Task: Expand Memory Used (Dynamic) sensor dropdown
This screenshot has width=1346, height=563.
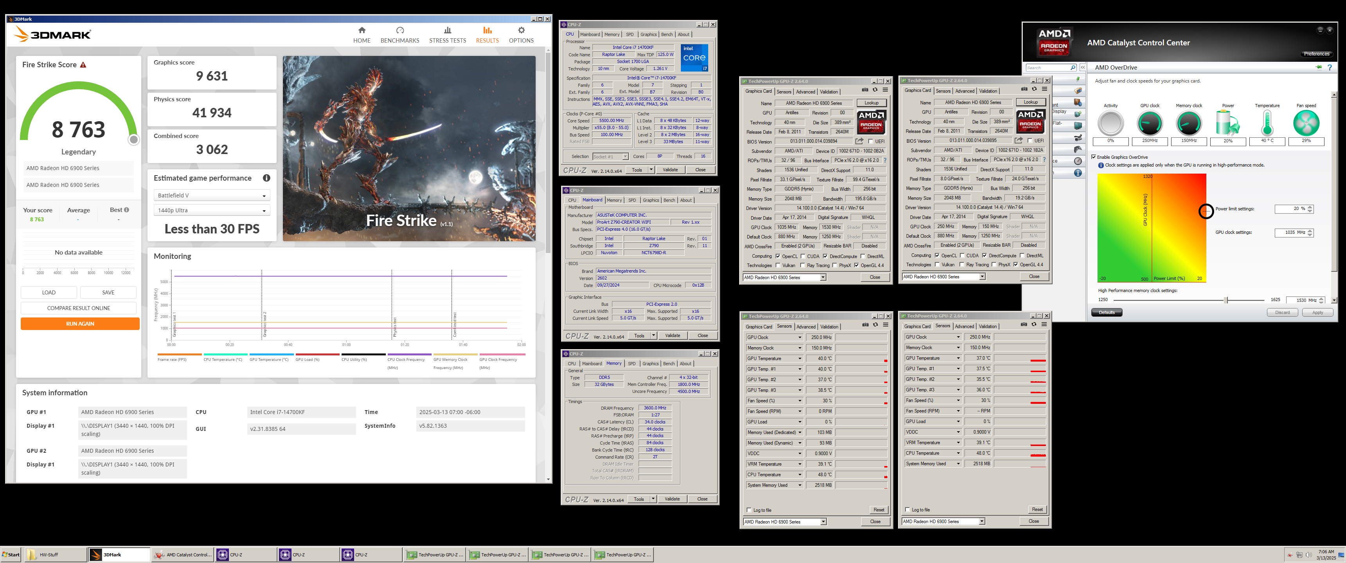Action: pos(799,443)
